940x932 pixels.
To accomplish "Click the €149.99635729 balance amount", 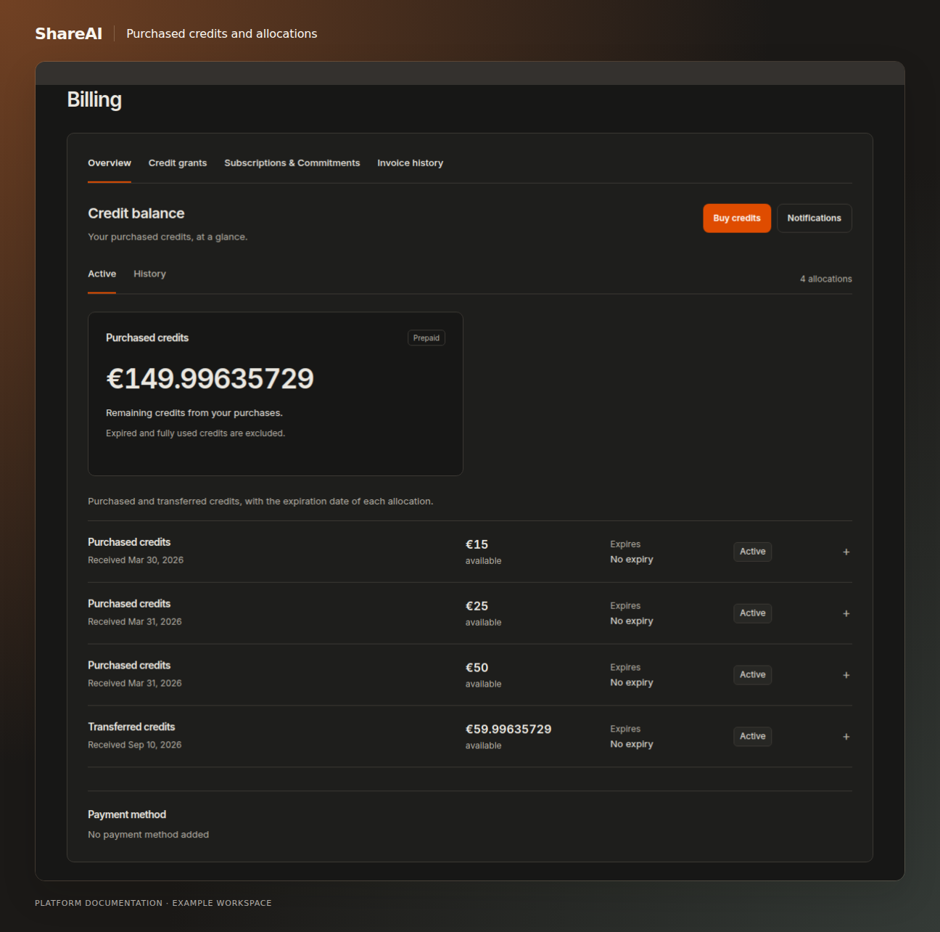I will pyautogui.click(x=210, y=379).
